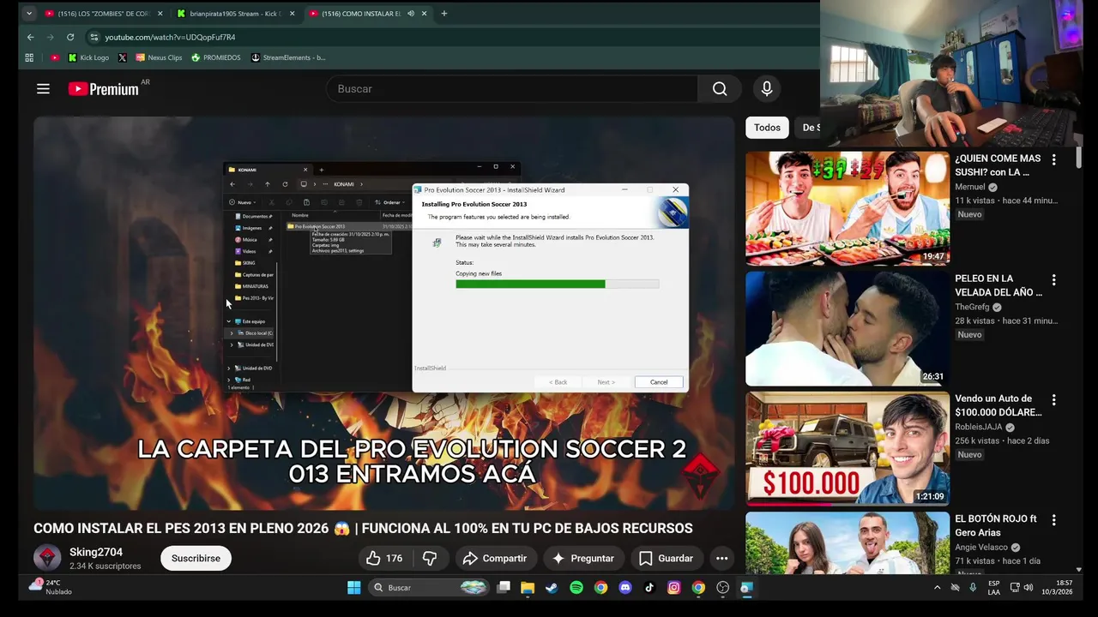Click the YouTube Buscar search field
This screenshot has height=617, width=1098.
click(512, 89)
